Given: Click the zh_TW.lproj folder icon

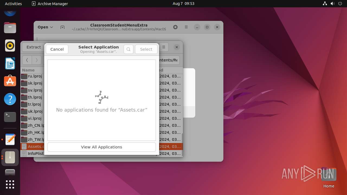Looking at the screenshot, I should click(x=24, y=139).
